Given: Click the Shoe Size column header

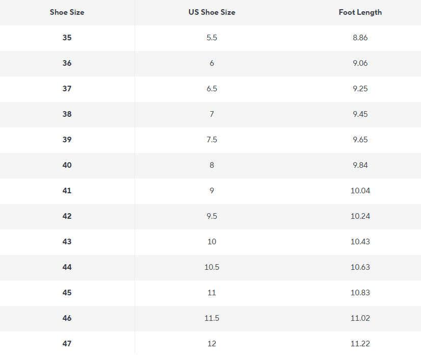Looking at the screenshot, I should click(x=67, y=12).
